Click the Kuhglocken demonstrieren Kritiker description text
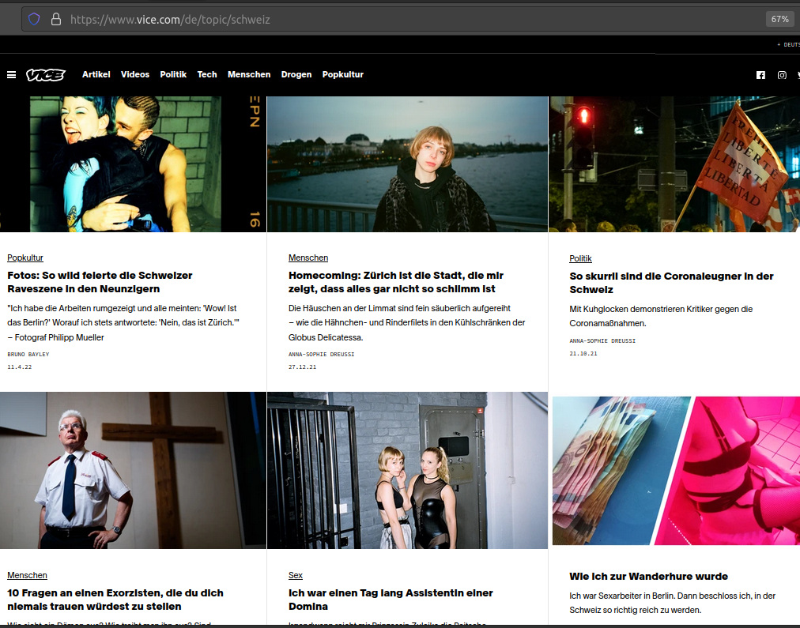This screenshot has width=800, height=628. [x=661, y=316]
